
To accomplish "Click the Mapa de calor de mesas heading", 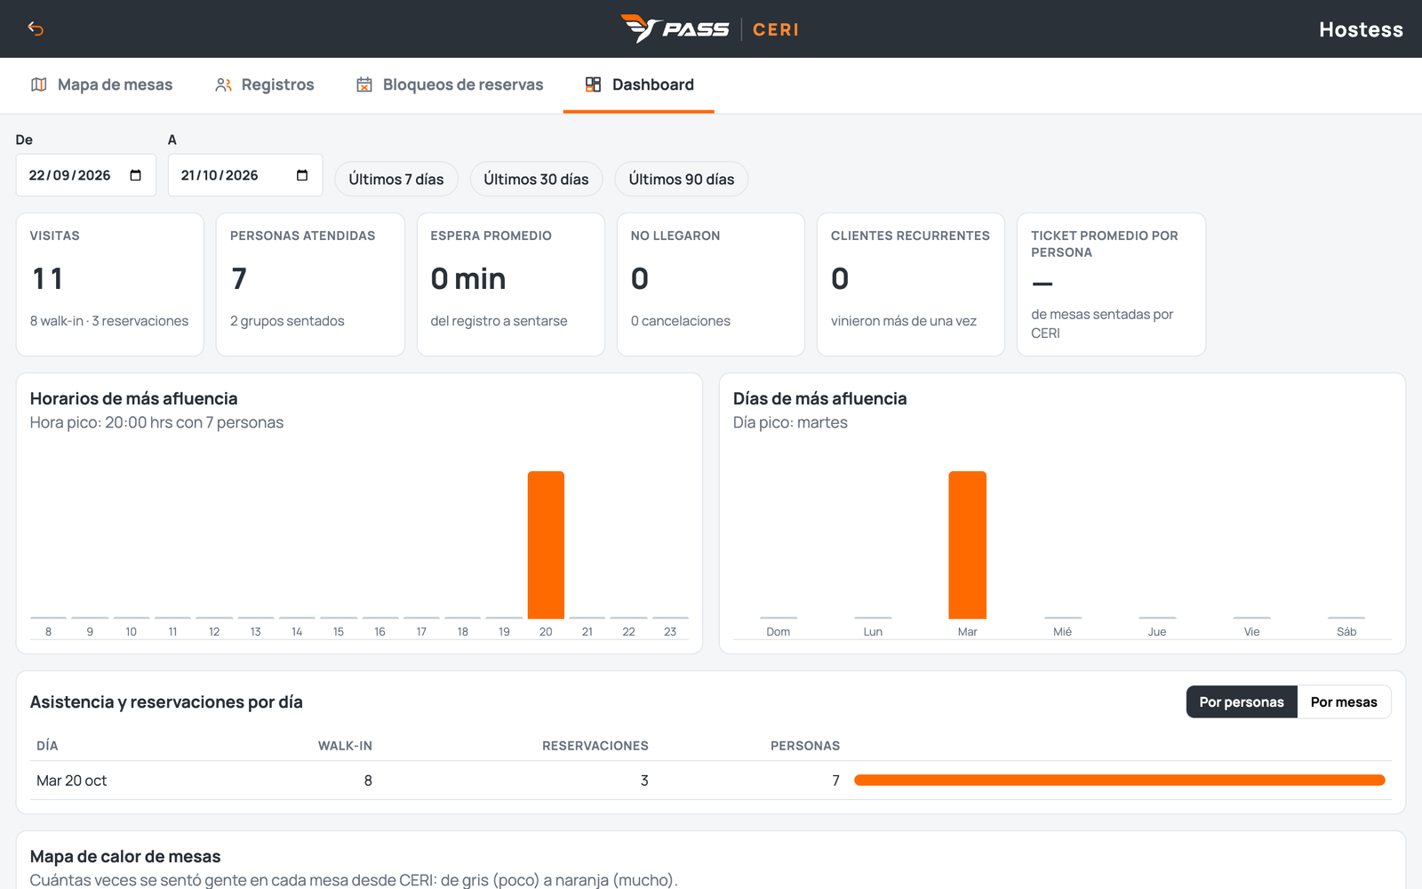I will point(125,856).
